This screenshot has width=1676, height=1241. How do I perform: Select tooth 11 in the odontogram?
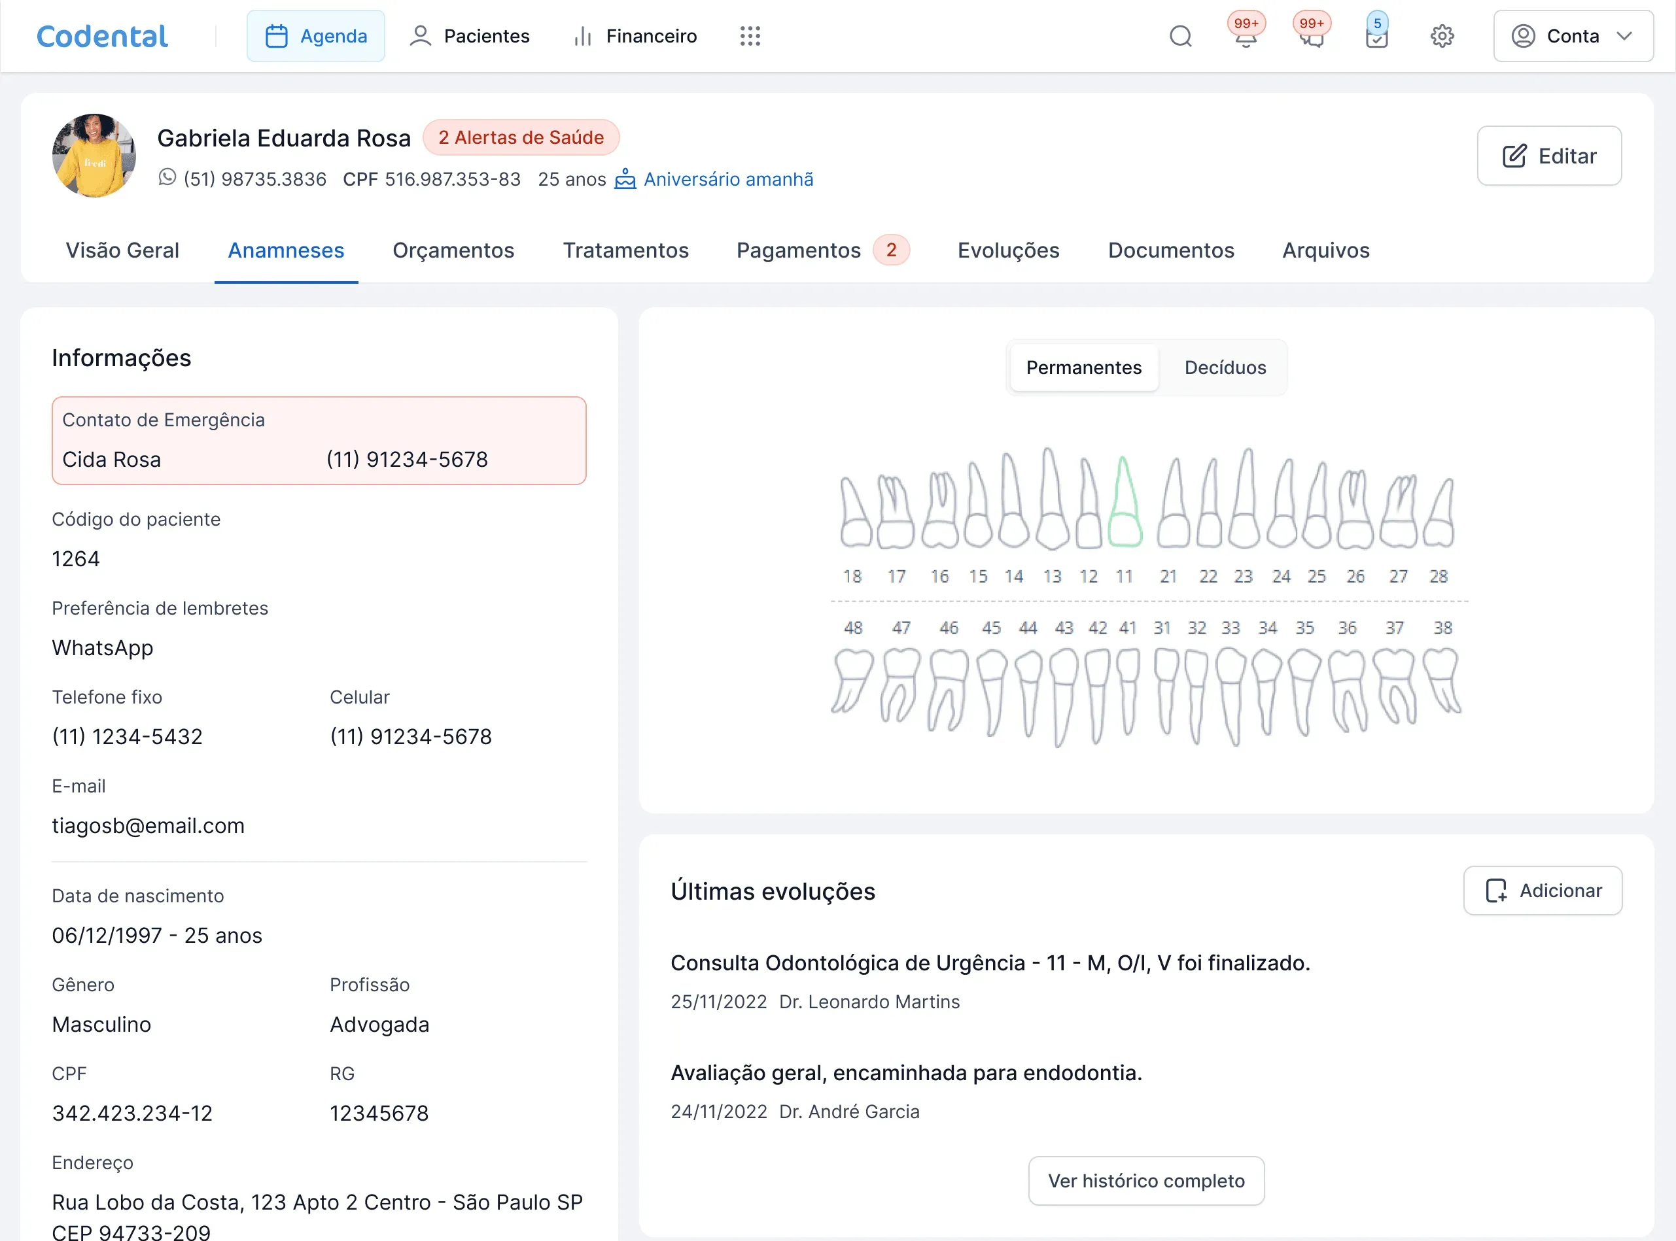pyautogui.click(x=1125, y=501)
